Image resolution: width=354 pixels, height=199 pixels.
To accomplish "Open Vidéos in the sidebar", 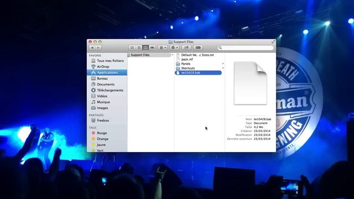I will [107, 96].
